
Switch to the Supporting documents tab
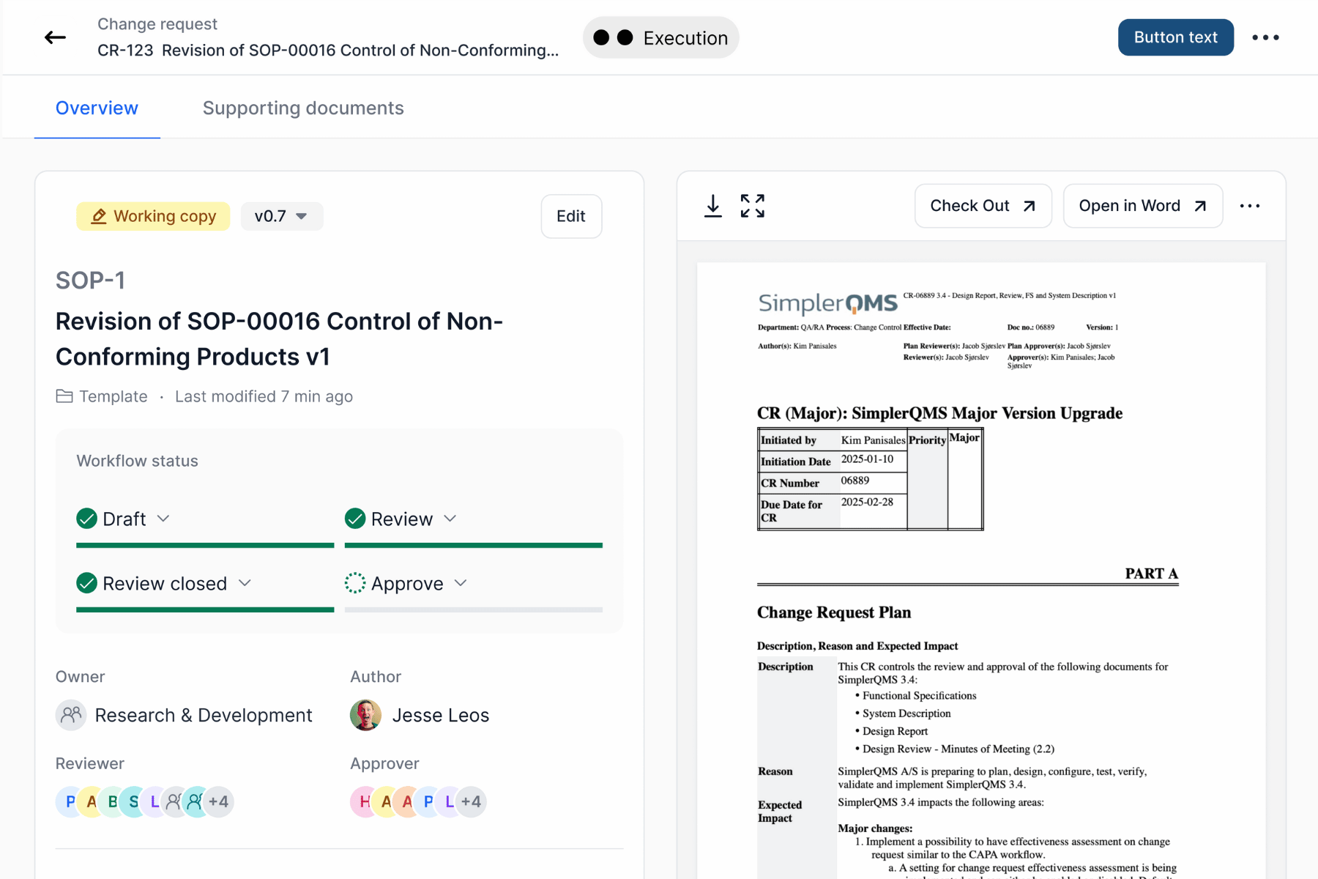[303, 108]
